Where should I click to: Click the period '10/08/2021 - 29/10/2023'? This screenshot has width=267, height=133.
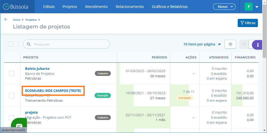145,93
